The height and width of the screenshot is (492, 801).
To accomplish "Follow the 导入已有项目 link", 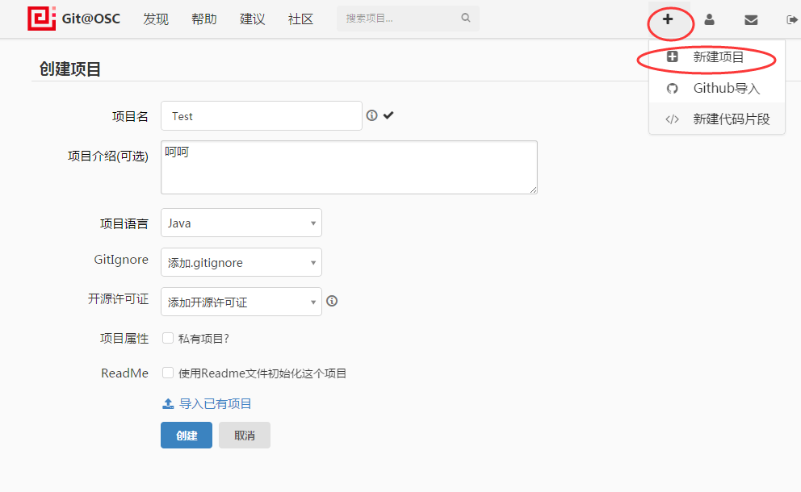I will pyautogui.click(x=215, y=404).
